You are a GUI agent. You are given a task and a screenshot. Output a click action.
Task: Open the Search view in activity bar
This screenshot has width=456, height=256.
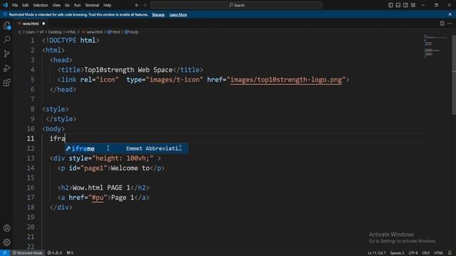[6, 40]
